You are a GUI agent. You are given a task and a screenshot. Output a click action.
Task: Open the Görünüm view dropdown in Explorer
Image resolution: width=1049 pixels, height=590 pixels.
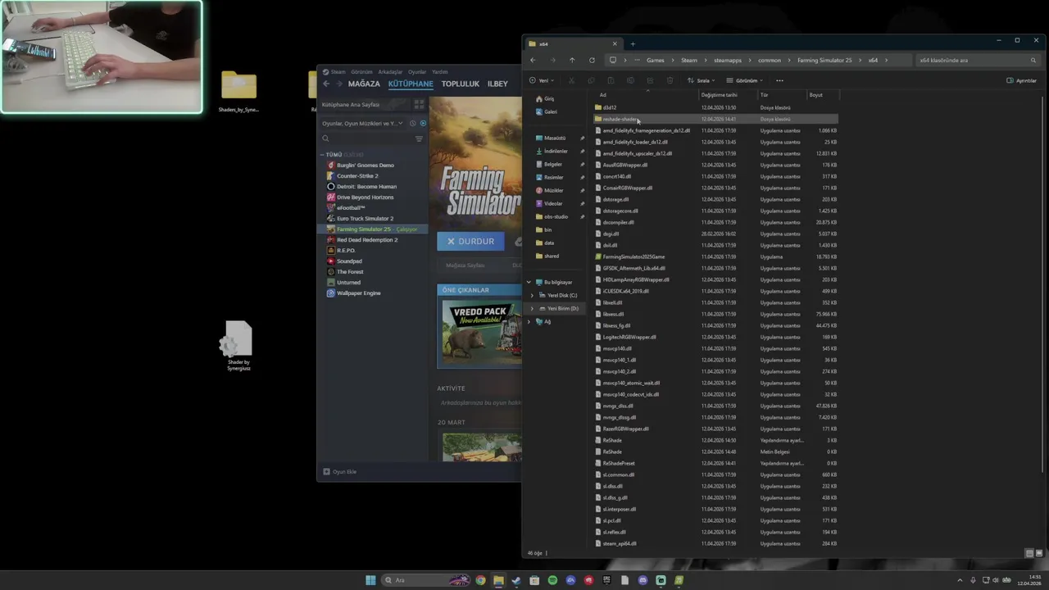[745, 80]
